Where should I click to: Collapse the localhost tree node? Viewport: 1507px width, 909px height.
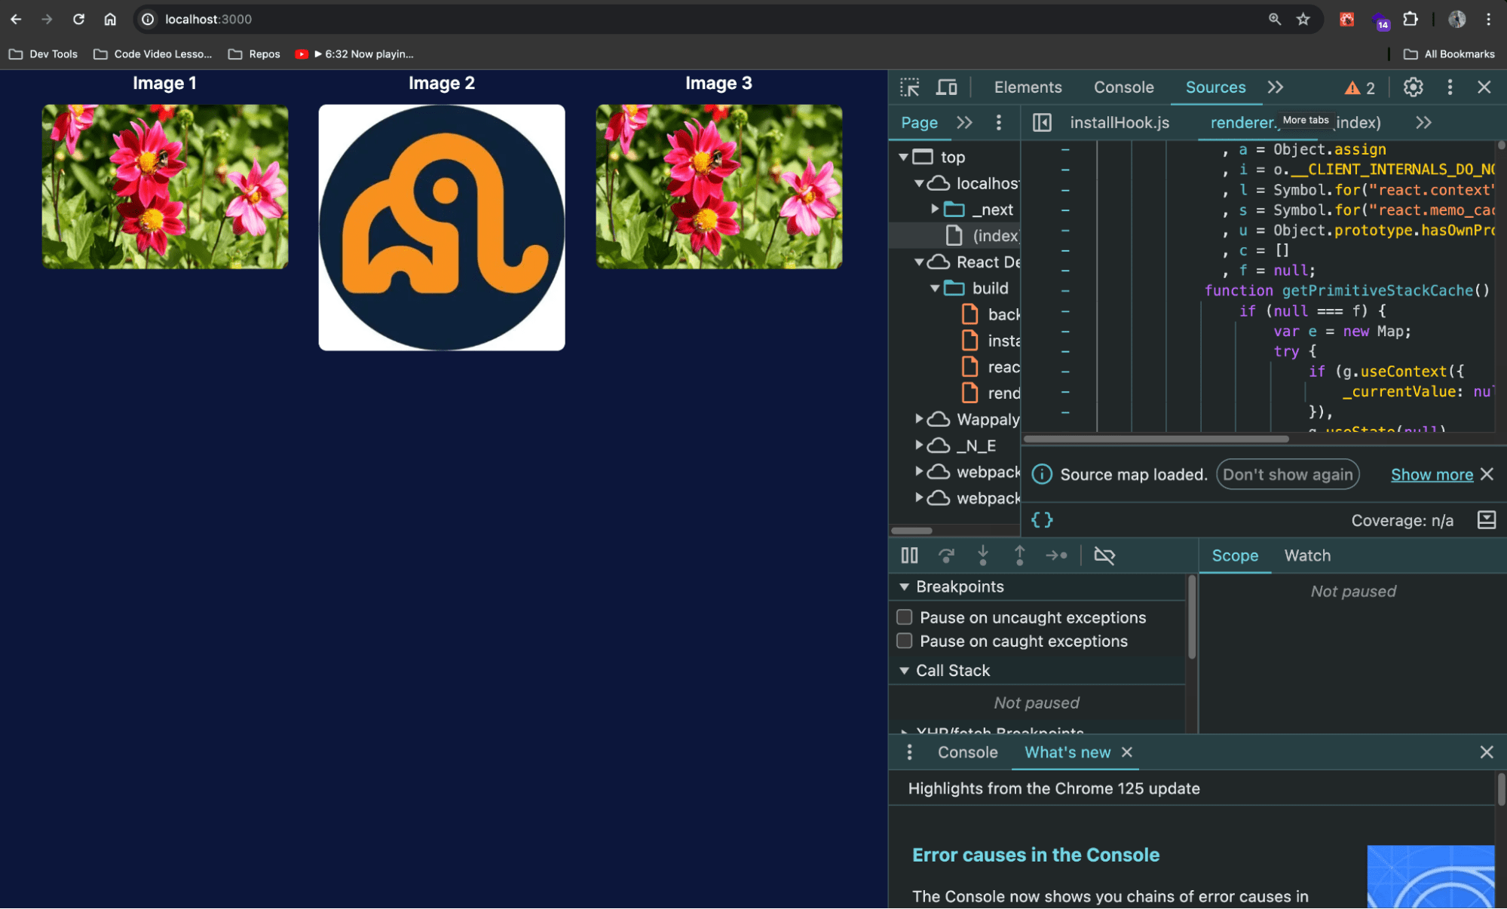[919, 183]
